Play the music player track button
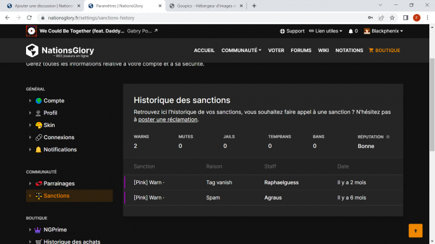Screen dimensions: 435x244 tap(31, 31)
